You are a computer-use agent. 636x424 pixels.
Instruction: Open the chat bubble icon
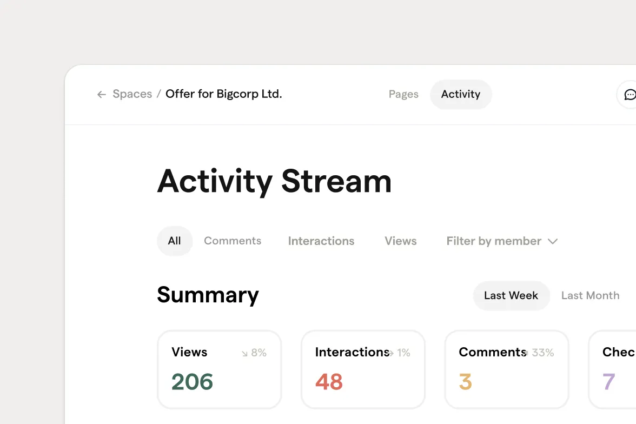pos(629,95)
